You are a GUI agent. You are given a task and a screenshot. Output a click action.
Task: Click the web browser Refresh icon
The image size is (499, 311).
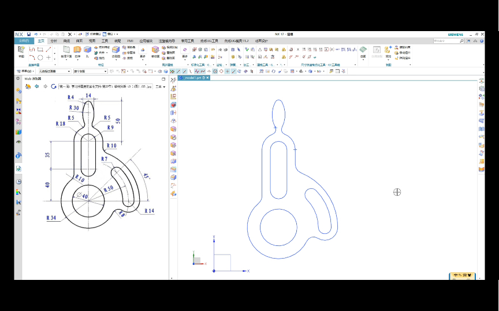[x=54, y=86]
